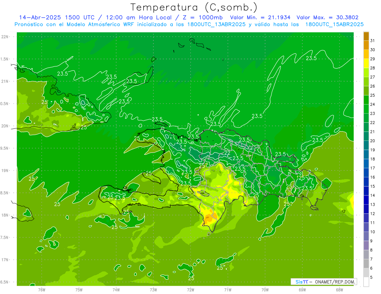Click the "68W" longitude axis label
Image resolution: width=381 pixels, height=294 pixels.
click(x=339, y=290)
